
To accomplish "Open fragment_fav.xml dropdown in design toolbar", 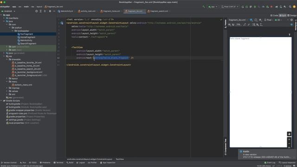I will [x=238, y=20].
